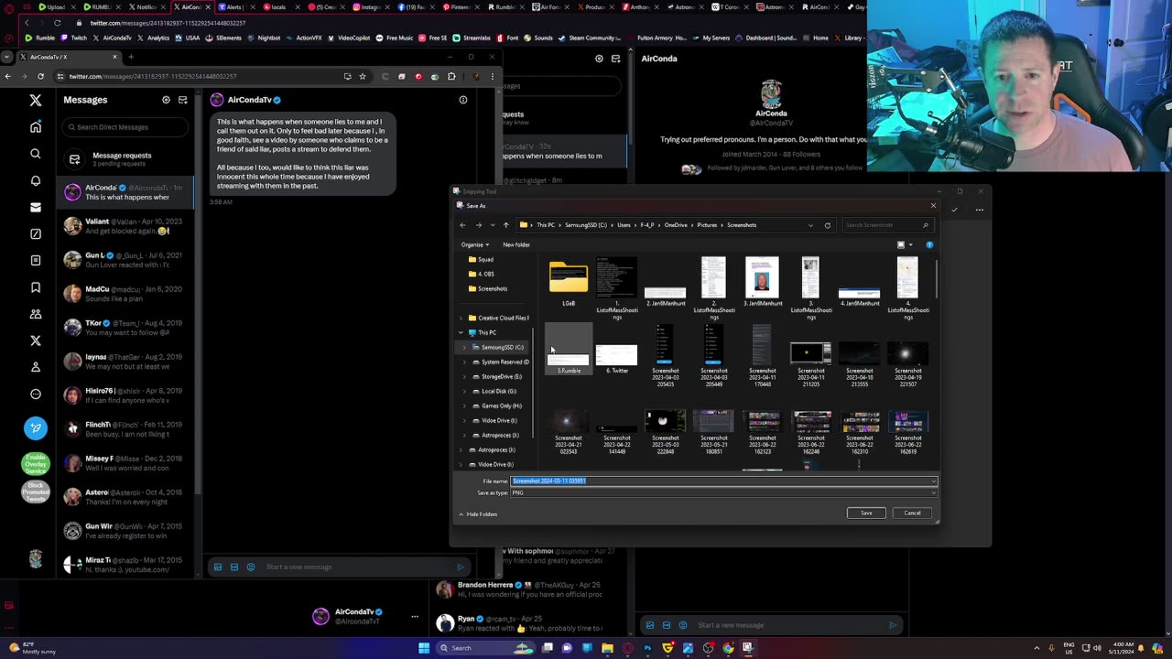The image size is (1172, 659).
Task: Go up one folder in Save As
Action: (x=505, y=225)
